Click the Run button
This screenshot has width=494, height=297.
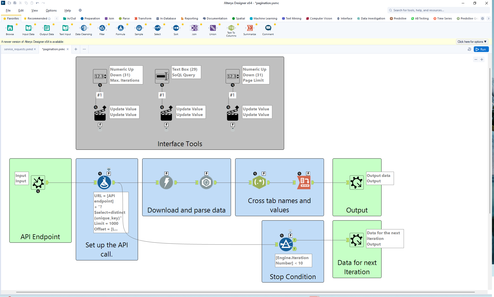pos(481,49)
